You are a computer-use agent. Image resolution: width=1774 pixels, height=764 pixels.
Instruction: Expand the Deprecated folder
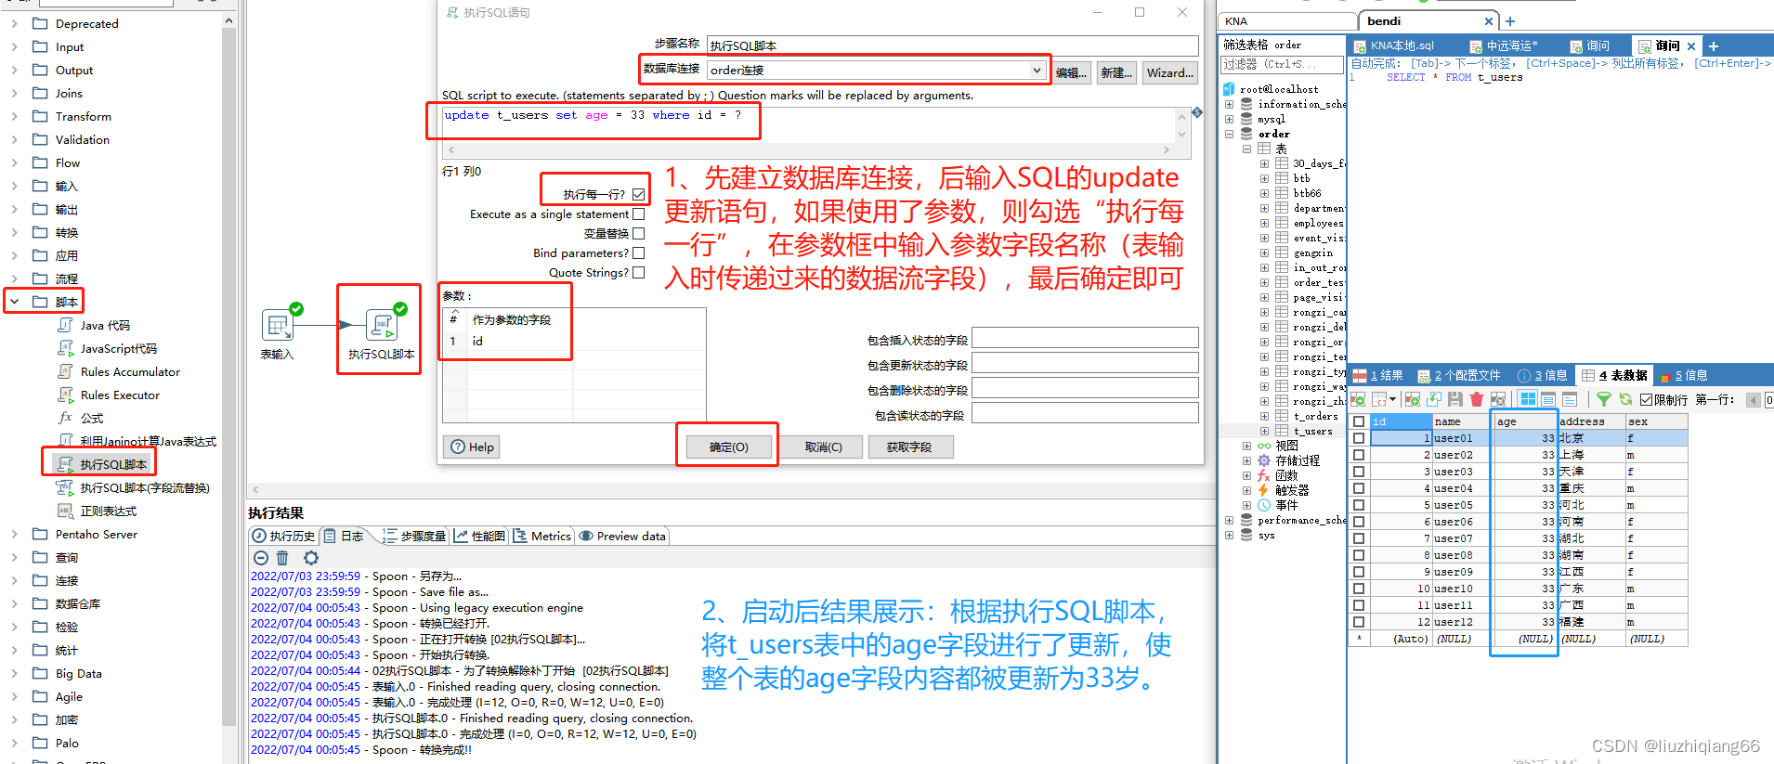[14, 23]
